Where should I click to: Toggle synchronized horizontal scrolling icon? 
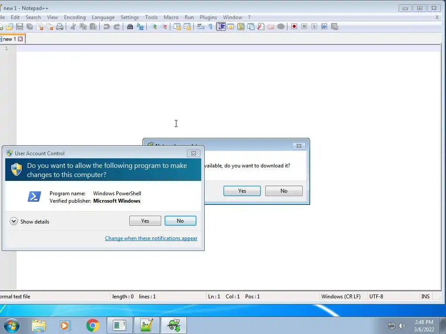click(187, 27)
